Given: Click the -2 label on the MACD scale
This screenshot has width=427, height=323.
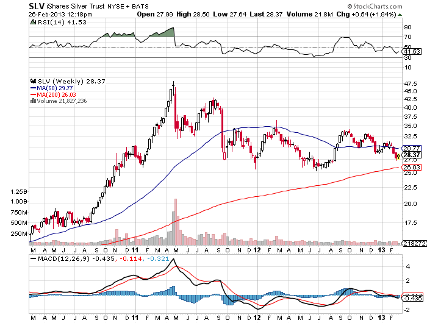Looking at the screenshot, I should point(407,310).
